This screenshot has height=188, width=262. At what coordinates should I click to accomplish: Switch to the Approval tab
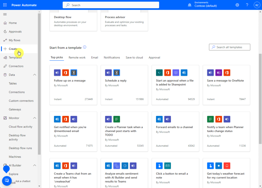(x=154, y=57)
